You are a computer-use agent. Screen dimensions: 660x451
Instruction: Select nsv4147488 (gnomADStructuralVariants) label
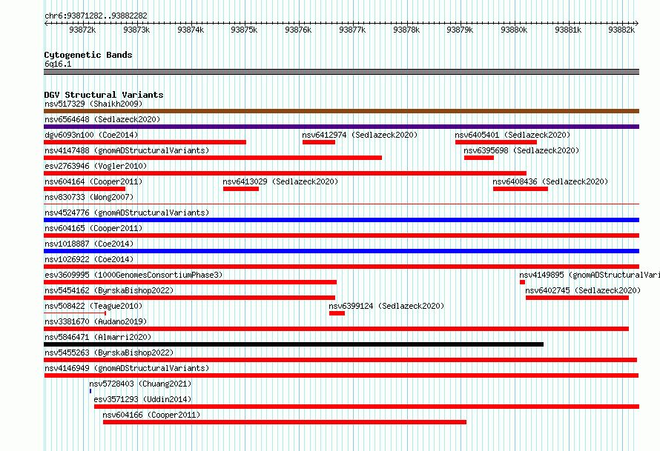pyautogui.click(x=127, y=150)
